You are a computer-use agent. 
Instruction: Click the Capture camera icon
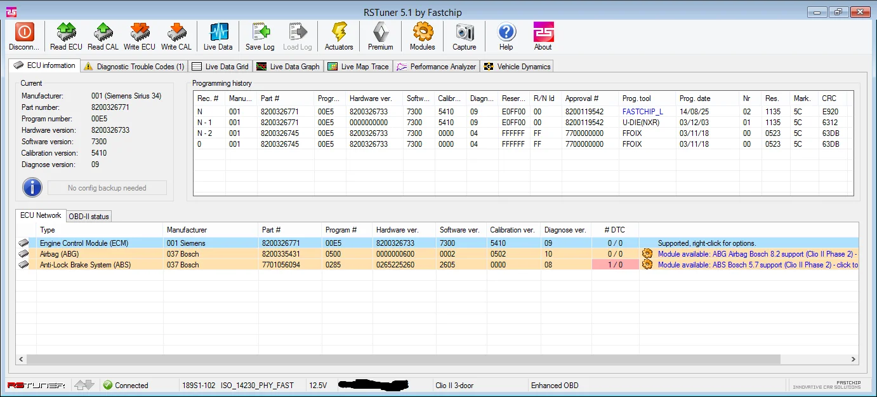(x=465, y=32)
